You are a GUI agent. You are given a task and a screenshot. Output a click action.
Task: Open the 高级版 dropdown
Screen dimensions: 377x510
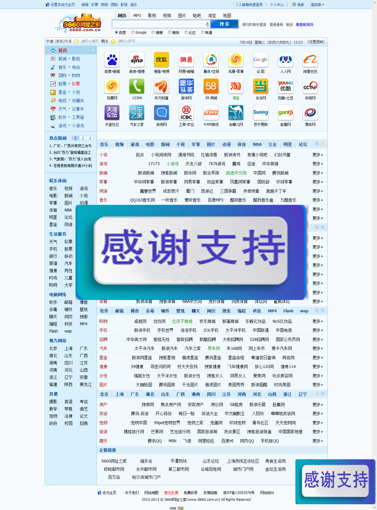click(x=317, y=5)
